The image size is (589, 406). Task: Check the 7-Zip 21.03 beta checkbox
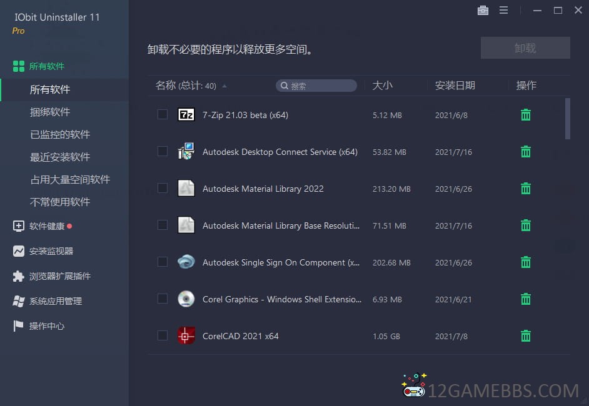(x=163, y=114)
